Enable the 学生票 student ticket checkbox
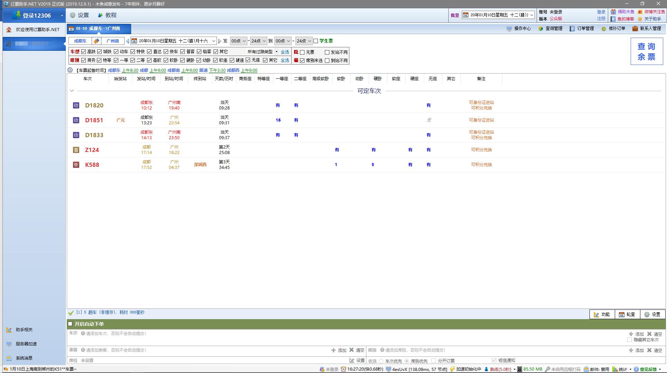The image size is (667, 373). 316,41
